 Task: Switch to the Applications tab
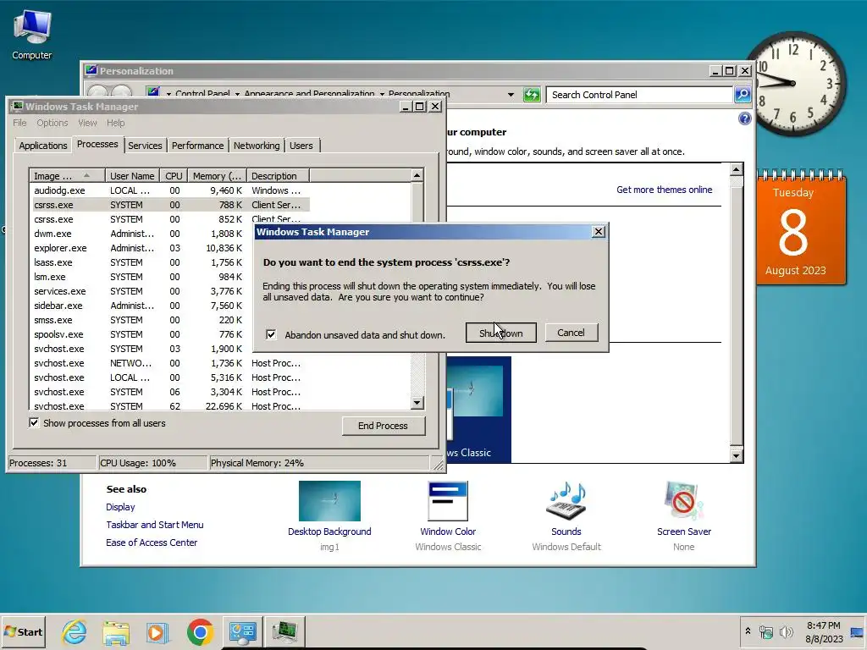click(43, 146)
